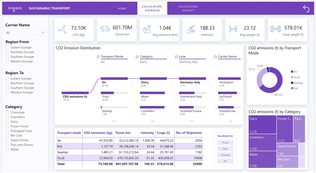Click the Rail row label in table

tap(59, 146)
